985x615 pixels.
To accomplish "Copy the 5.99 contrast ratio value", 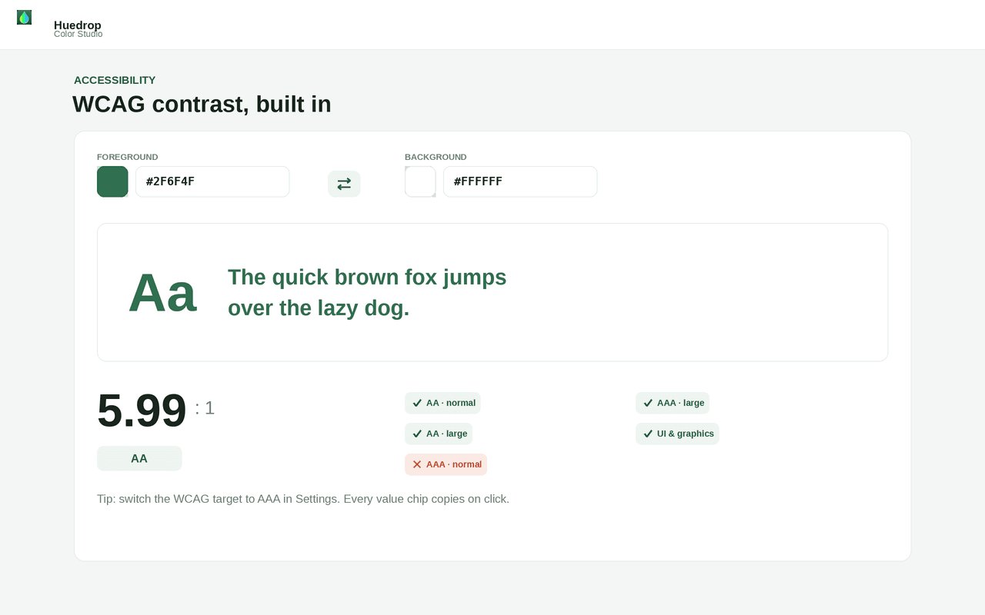I will click(x=142, y=411).
